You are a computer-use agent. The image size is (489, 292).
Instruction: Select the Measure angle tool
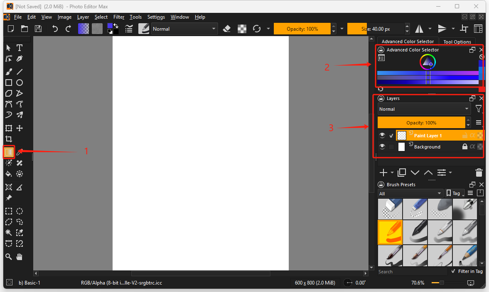coord(20,187)
